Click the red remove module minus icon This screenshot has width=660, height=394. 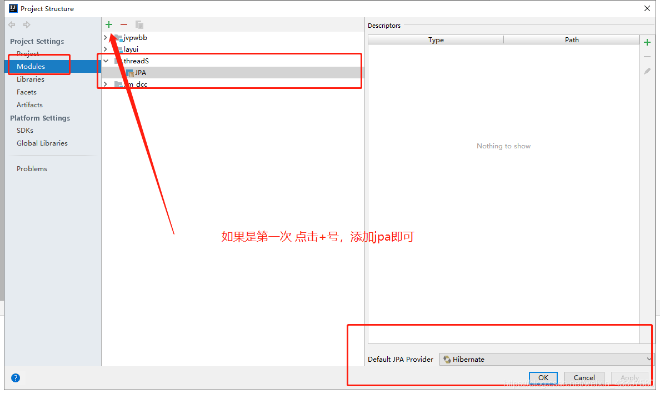[124, 24]
